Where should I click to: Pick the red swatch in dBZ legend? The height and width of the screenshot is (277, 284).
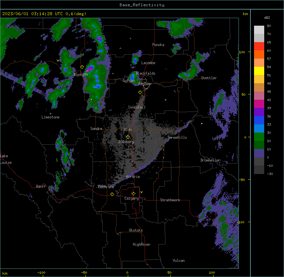coord(259,46)
